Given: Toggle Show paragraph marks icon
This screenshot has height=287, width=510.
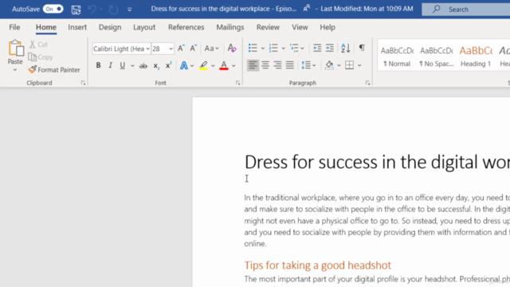Looking at the screenshot, I should [362, 48].
